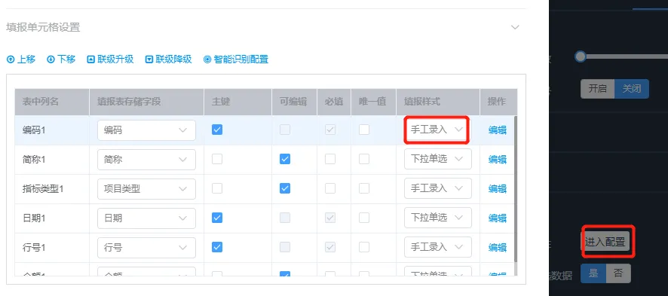Viewport: 668px width, 296px height.
Task: Toggle 必填 checkbox for 简称1 row
Action: pos(329,159)
